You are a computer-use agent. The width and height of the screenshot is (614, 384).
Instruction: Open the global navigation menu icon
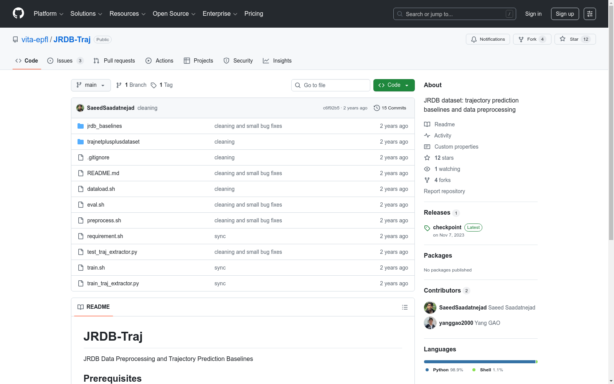(590, 14)
